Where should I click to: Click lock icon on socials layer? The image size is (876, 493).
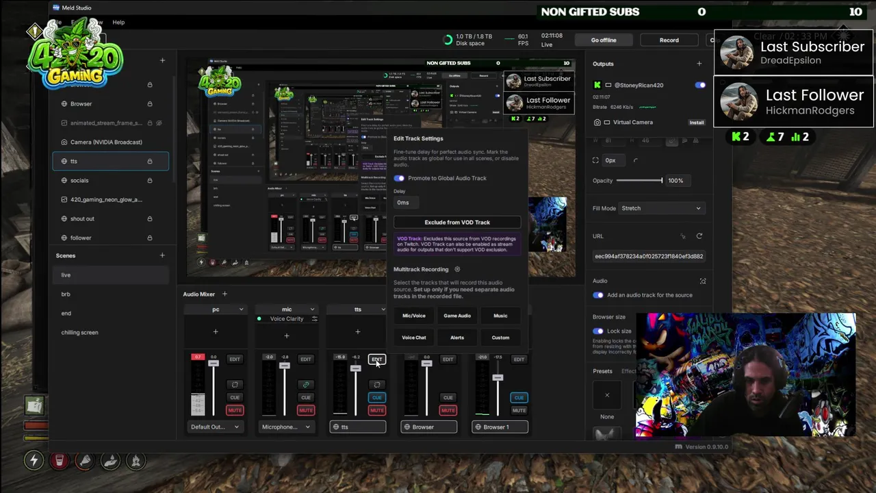(x=150, y=181)
